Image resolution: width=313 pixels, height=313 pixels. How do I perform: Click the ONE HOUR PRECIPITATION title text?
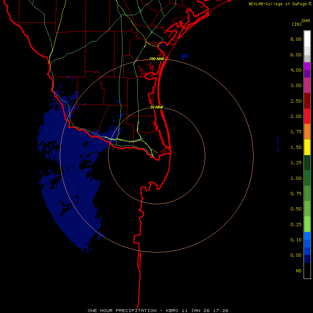(x=122, y=311)
